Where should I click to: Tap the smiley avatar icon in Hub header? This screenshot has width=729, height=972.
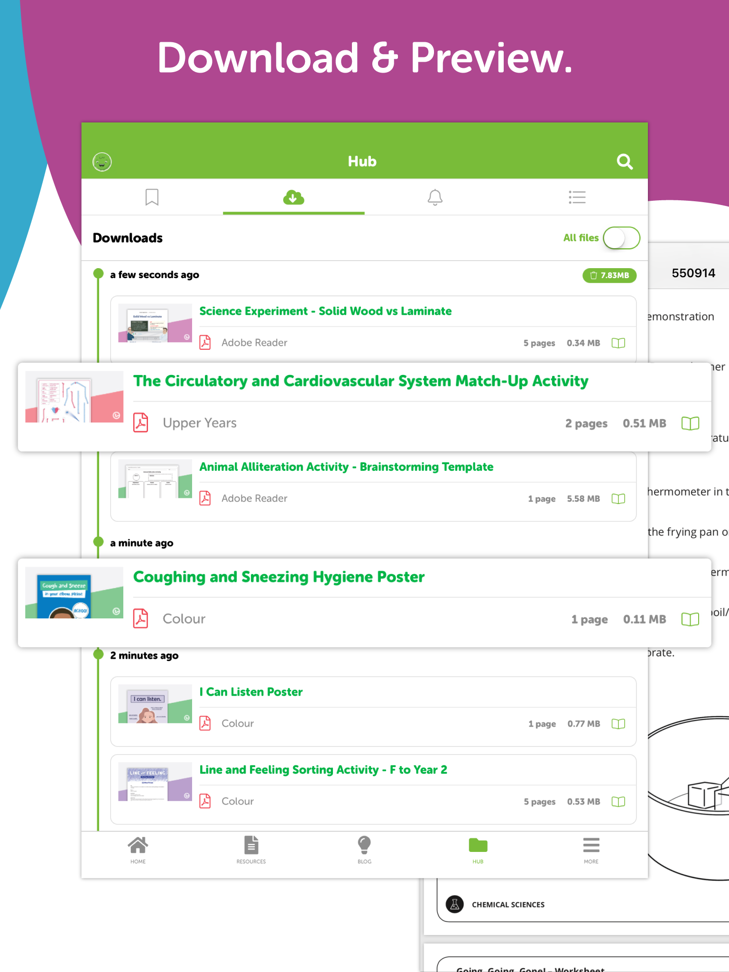coord(102,162)
